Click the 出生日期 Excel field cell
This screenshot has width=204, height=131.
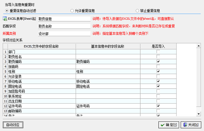[41, 101]
